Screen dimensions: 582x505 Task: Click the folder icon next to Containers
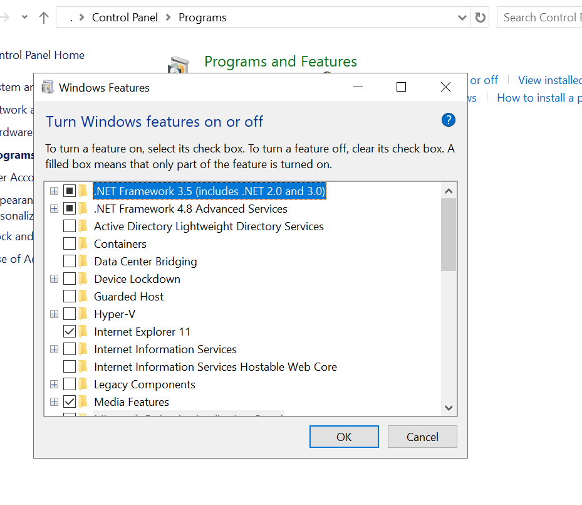(83, 244)
